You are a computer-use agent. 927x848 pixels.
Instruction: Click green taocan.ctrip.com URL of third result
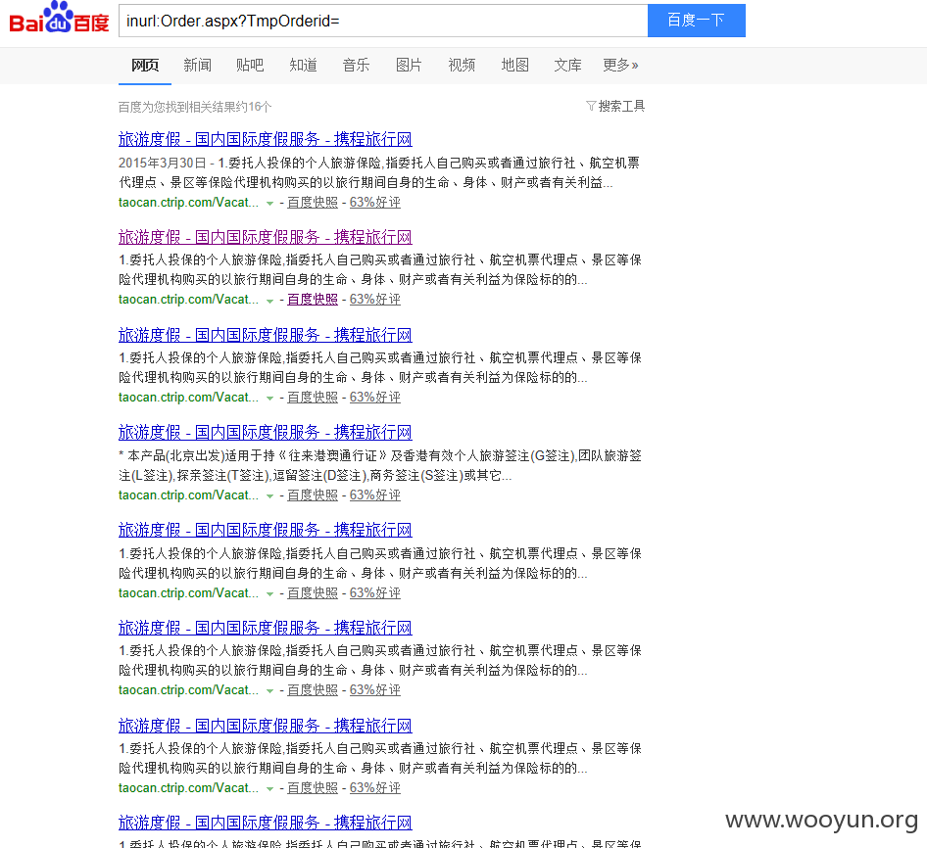188,398
